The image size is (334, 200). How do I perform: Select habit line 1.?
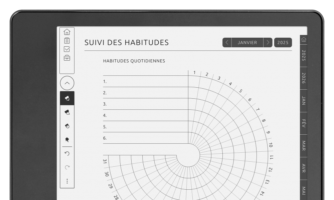pos(146,81)
